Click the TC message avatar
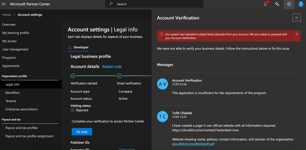306x150 pixels. 162,117
